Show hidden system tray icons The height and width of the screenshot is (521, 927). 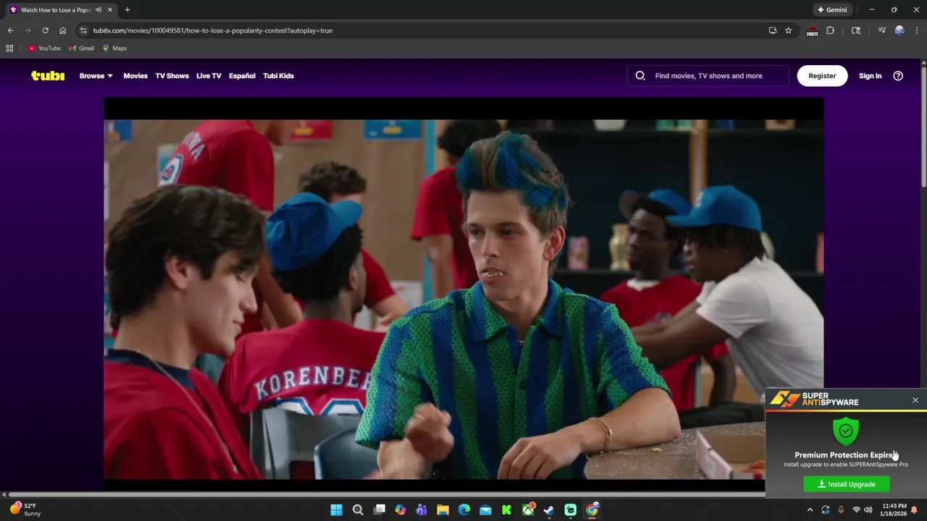click(810, 510)
